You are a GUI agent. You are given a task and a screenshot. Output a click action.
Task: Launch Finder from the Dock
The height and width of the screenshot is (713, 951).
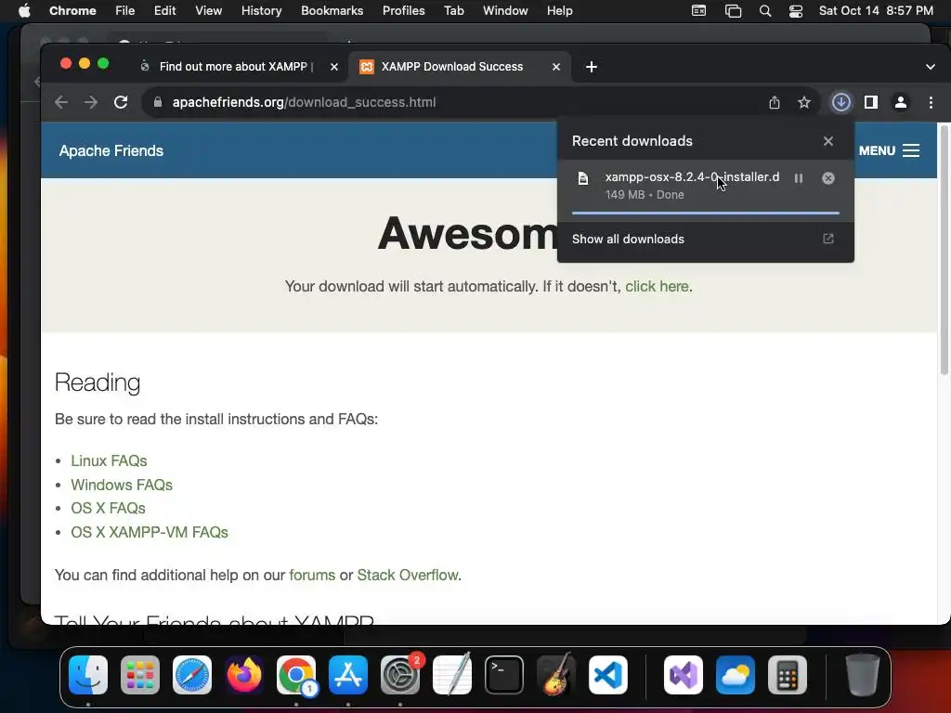coord(88,675)
